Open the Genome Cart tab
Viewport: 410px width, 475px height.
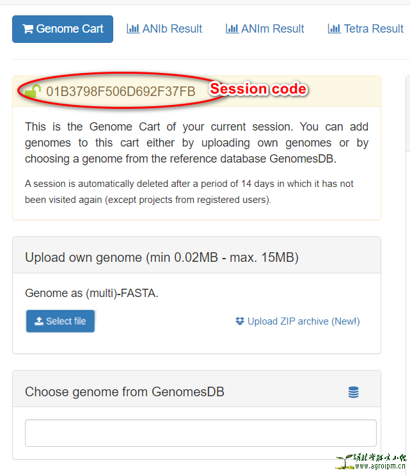click(x=63, y=29)
